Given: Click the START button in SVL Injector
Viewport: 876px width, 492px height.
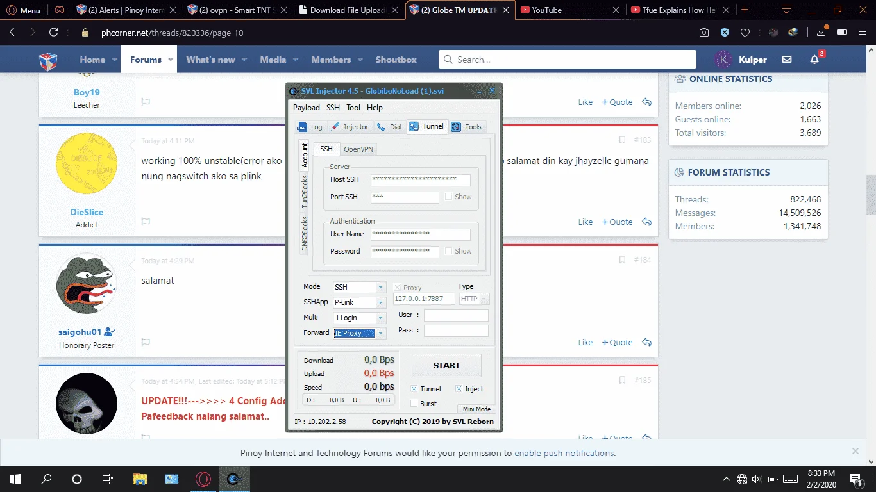Looking at the screenshot, I should pos(446,366).
